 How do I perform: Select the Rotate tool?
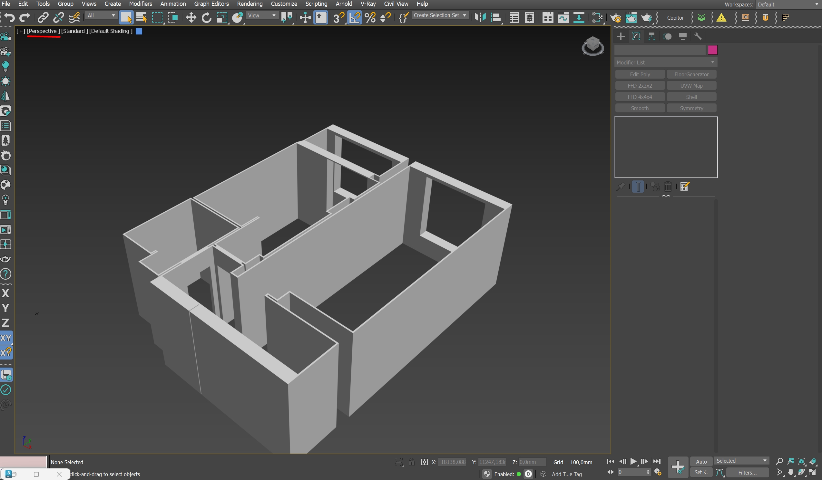[206, 17]
